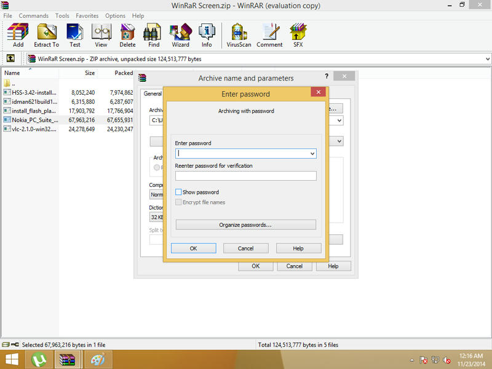Expand the profile dropdown in Archive parameters
Screen dimensions: 492x369
(339, 141)
